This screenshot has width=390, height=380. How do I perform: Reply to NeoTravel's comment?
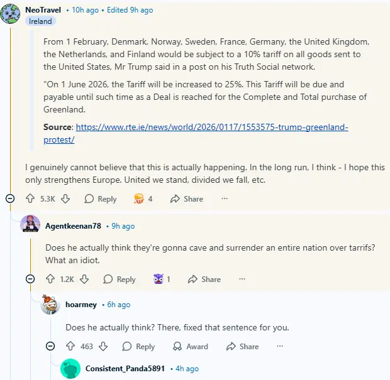click(101, 198)
